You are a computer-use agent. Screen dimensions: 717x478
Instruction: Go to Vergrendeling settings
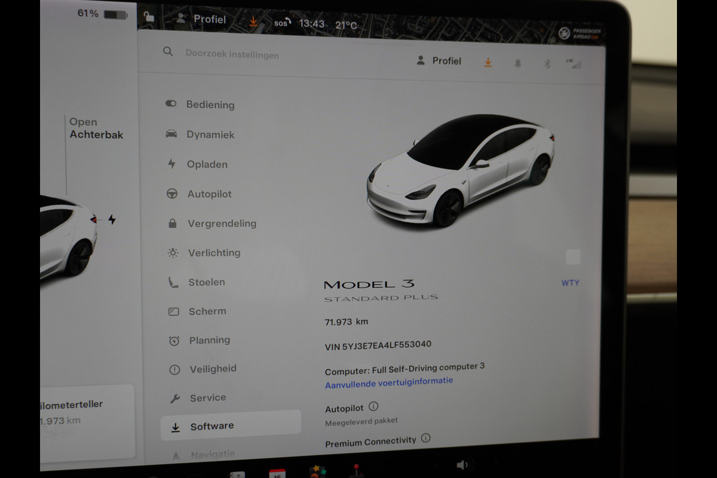tap(222, 223)
